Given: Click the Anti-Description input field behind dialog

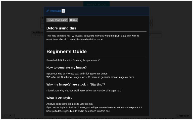Looking at the screenshot, I should [x=38, y=35].
